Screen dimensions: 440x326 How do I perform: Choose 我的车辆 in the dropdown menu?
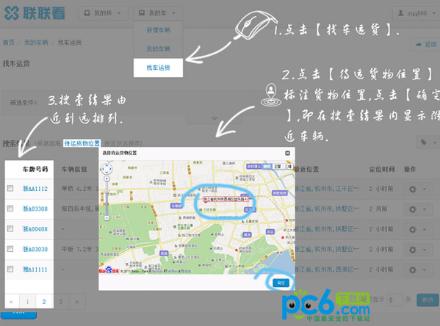click(158, 48)
